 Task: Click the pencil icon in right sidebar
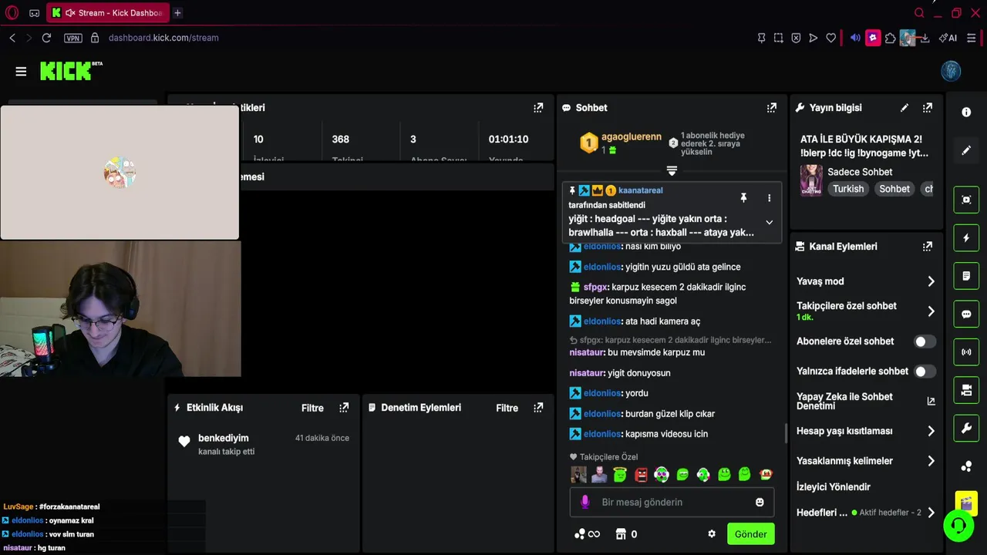point(966,150)
